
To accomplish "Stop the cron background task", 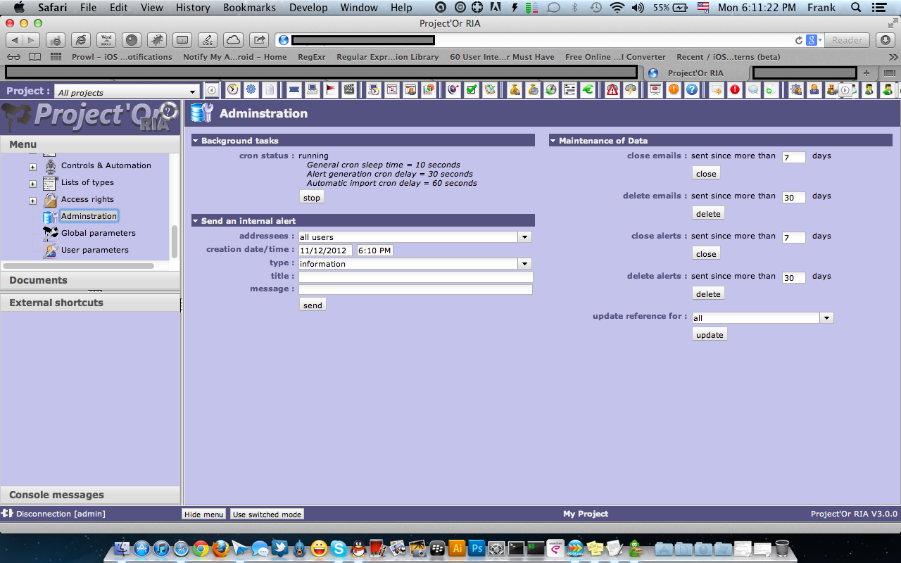I will pyautogui.click(x=311, y=198).
